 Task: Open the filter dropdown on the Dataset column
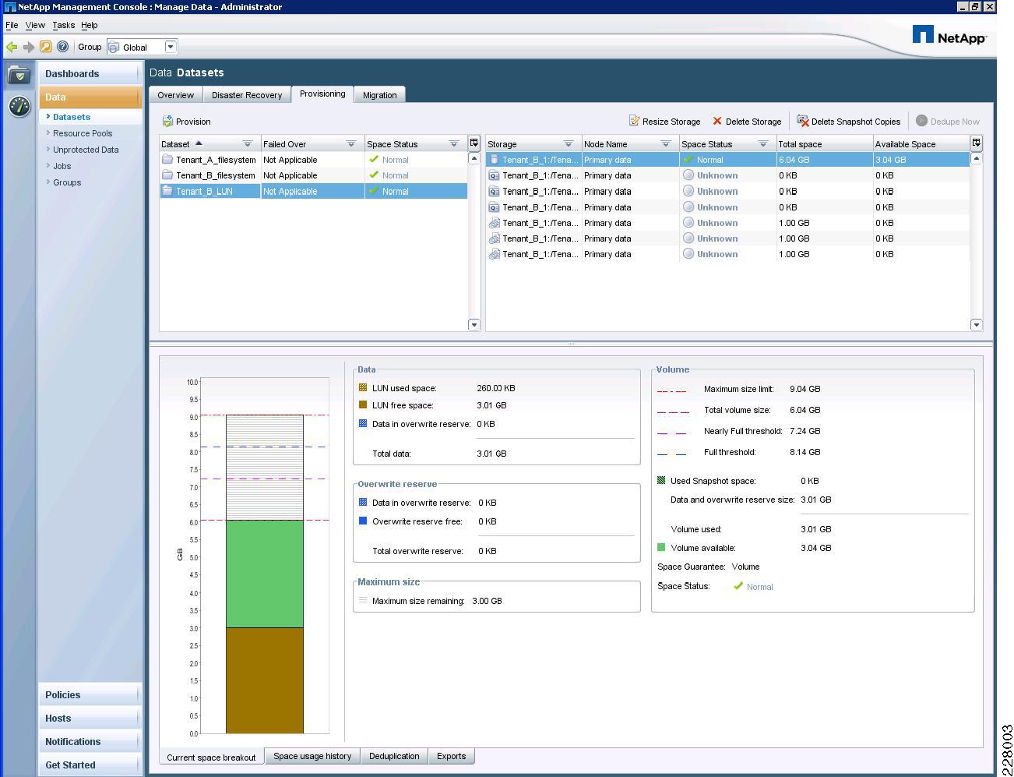[x=247, y=143]
